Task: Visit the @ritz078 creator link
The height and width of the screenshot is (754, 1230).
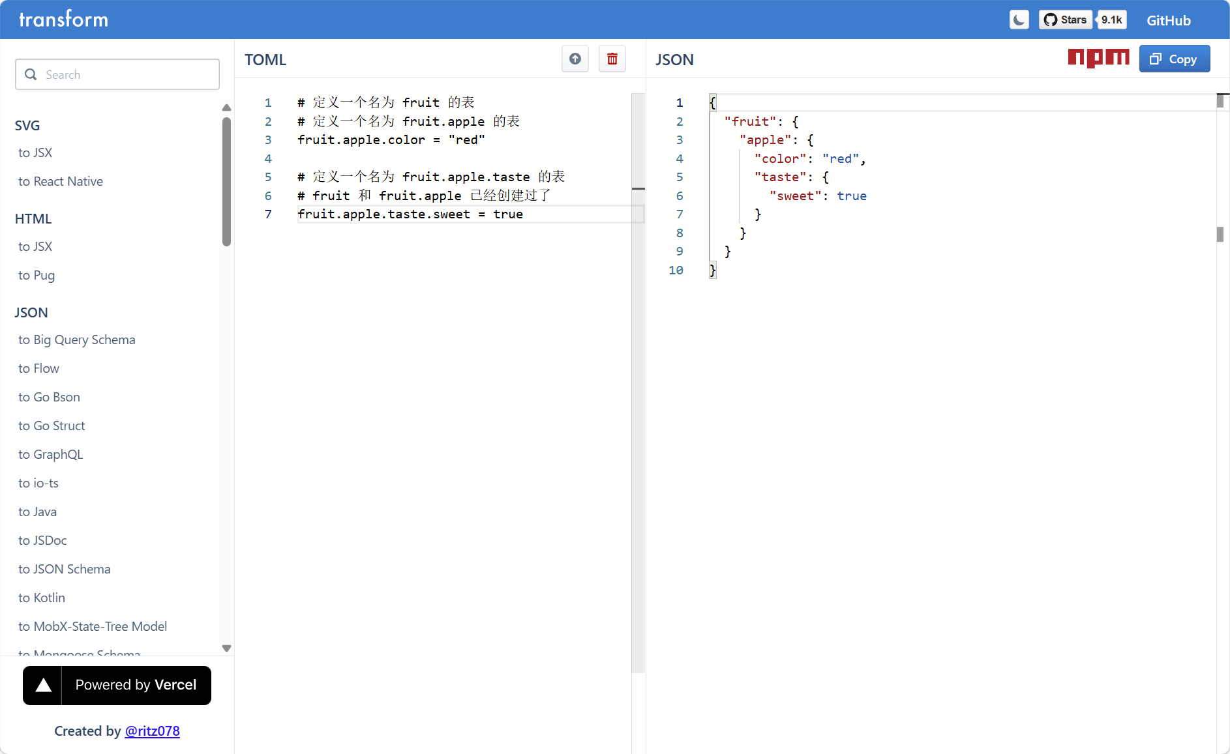Action: tap(152, 731)
